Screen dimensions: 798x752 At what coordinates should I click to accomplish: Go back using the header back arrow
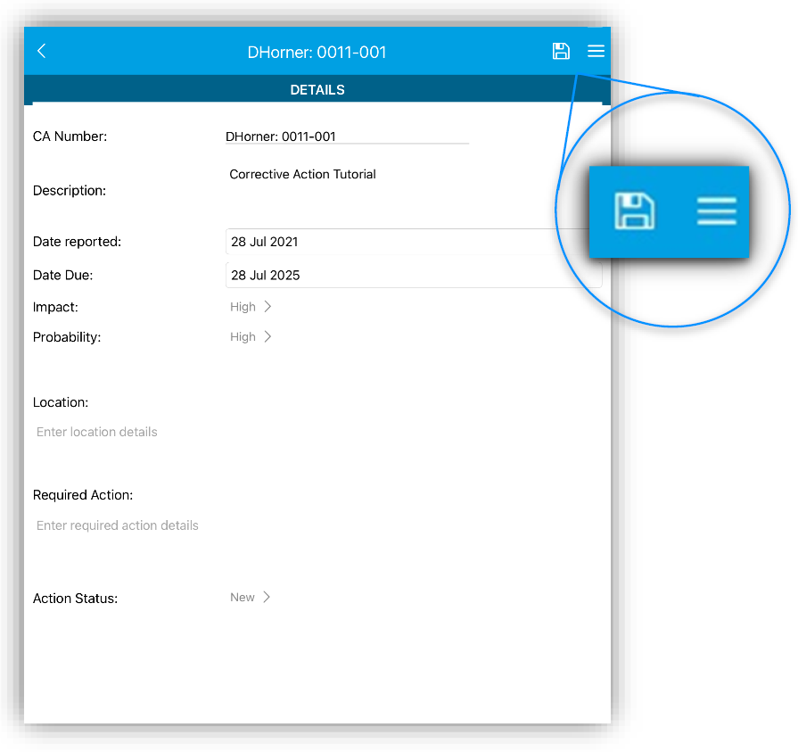pyautogui.click(x=42, y=52)
